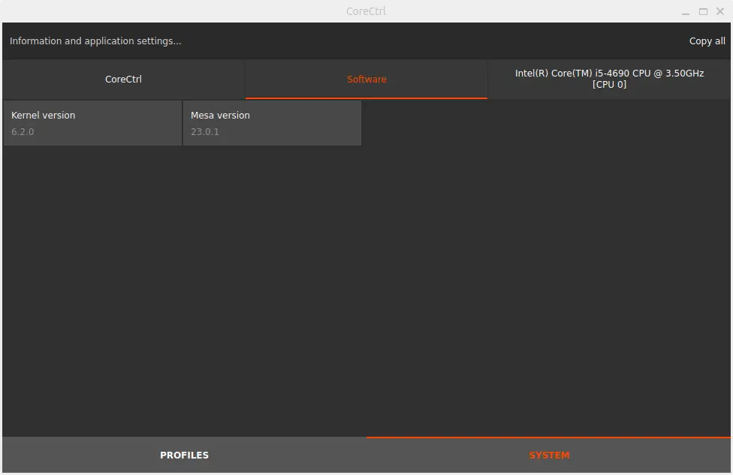Screen dimensions: 733x475
Task: Click the Copy all button
Action: click(x=707, y=41)
